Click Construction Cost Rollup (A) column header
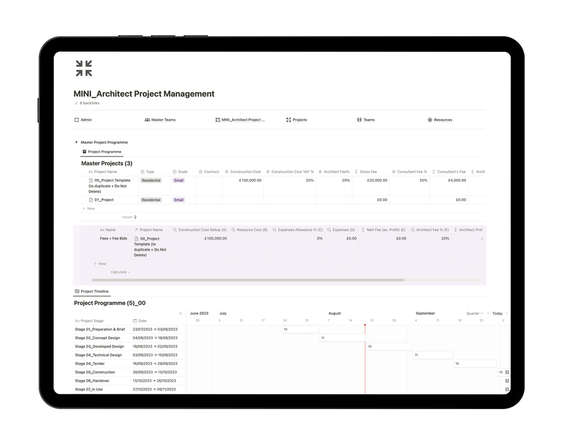The height and width of the screenshot is (446, 562). click(200, 230)
